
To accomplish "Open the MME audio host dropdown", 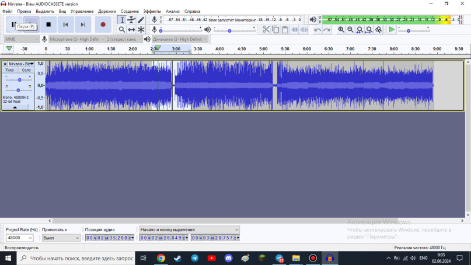I will (21, 39).
